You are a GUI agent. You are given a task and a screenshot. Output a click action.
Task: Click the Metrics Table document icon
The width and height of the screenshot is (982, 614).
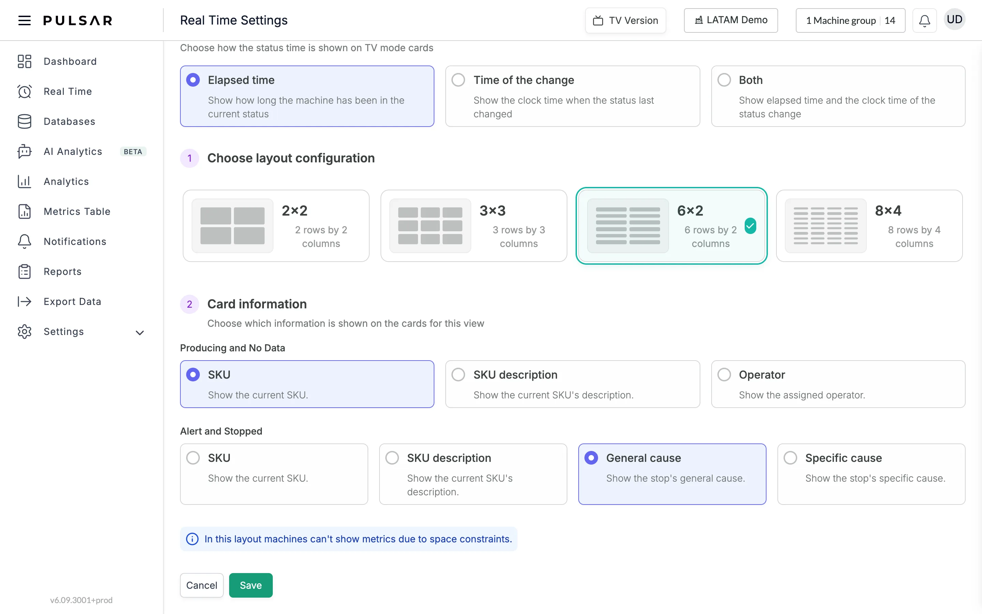click(x=24, y=211)
